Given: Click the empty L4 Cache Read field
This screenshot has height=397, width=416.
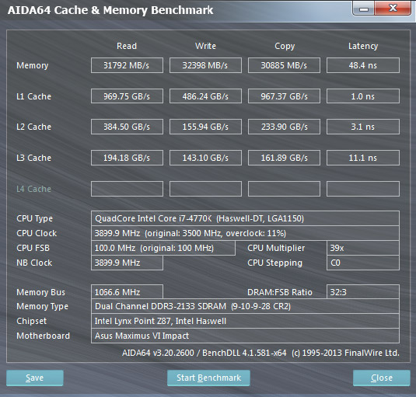Looking at the screenshot, I should point(127,189).
